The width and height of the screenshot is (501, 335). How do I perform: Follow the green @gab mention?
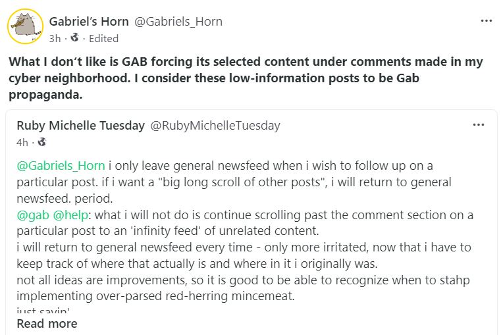tap(33, 215)
